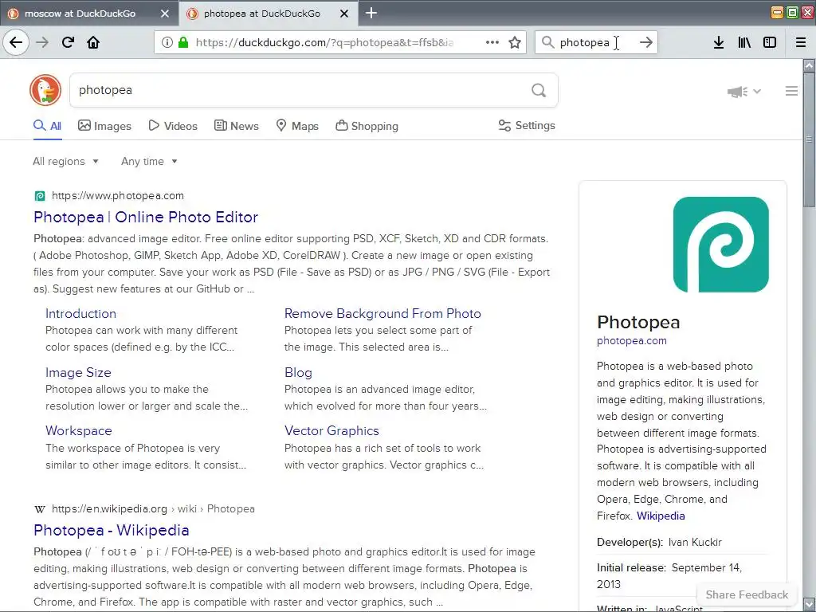Open page actions three-dot menu
816x612 pixels.
[x=492, y=42]
